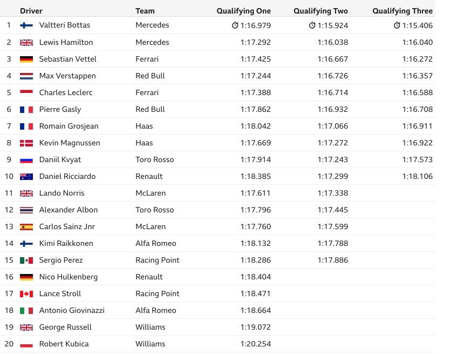Screen dimensions: 450x354
Task: Click the Qualifying Three column header
Action: 403,11
